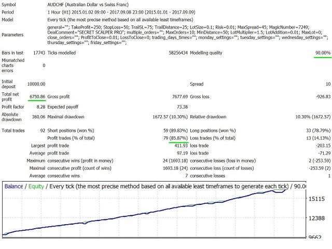Click the Expected payoff label
Image resolution: width=332 pixels, height=249 pixels.
pyautogui.click(x=63, y=107)
